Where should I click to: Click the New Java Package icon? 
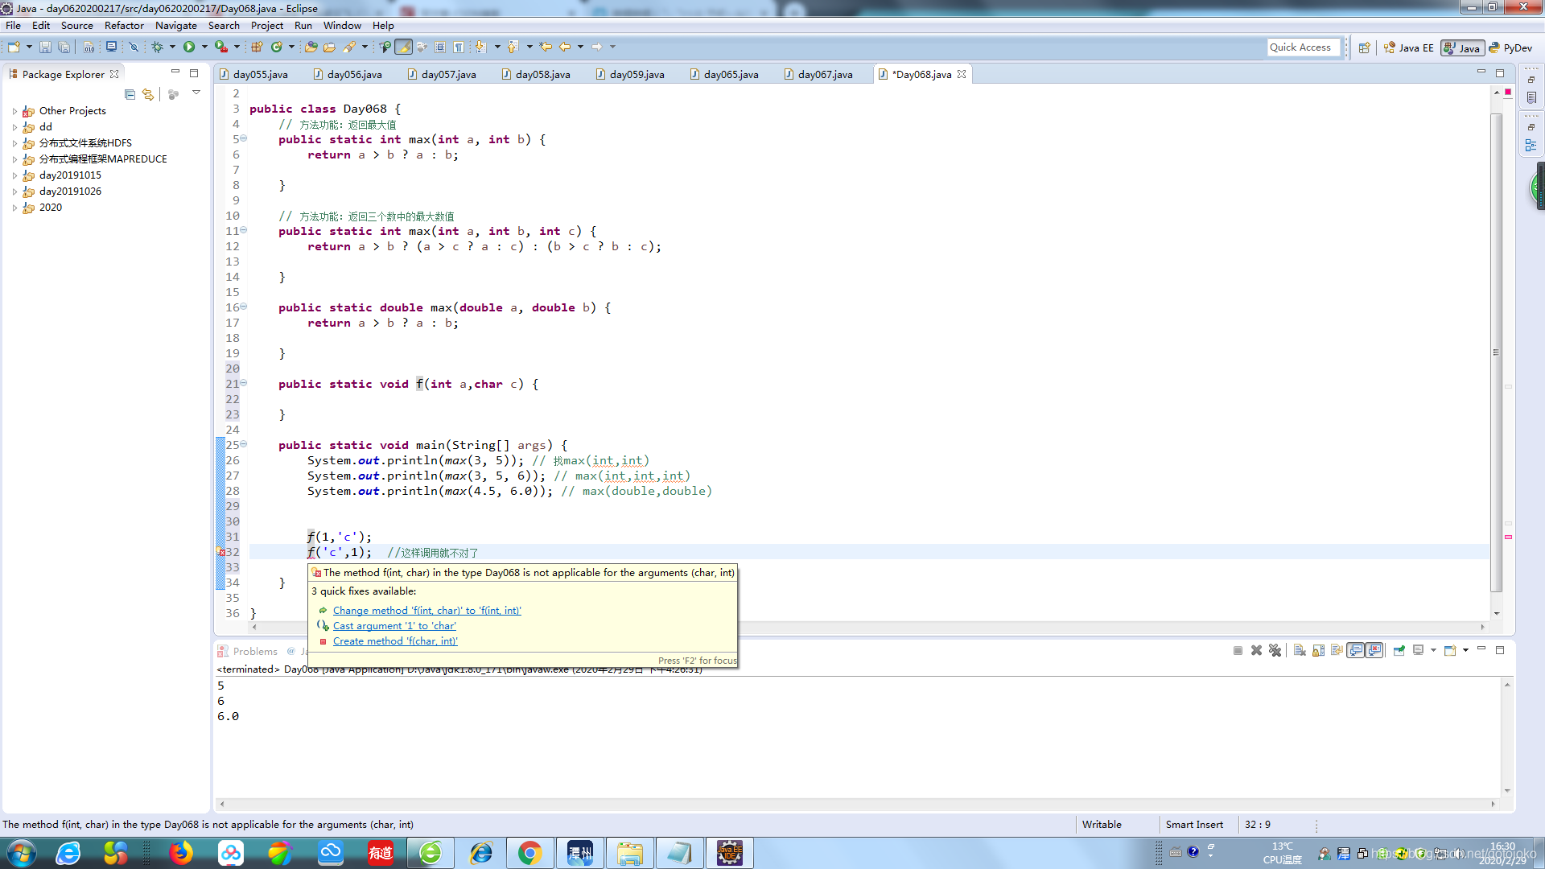coord(257,47)
